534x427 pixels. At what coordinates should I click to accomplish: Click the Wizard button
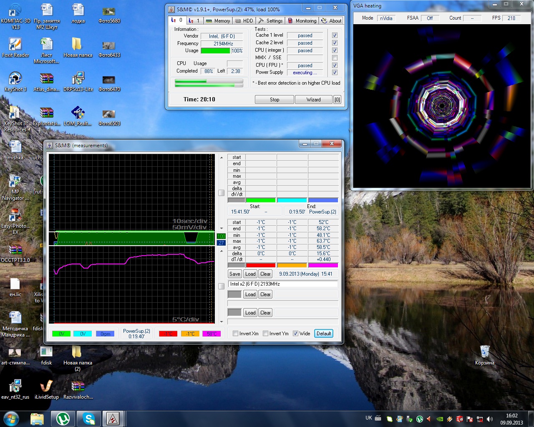313,100
